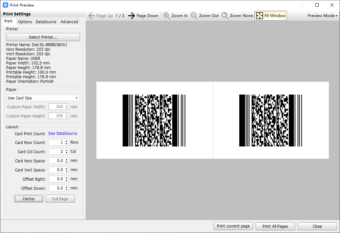Click the Paper Width: 102.5 mm text
Image resolution: width=340 pixels, height=233 pixels.
pyautogui.click(x=28, y=63)
